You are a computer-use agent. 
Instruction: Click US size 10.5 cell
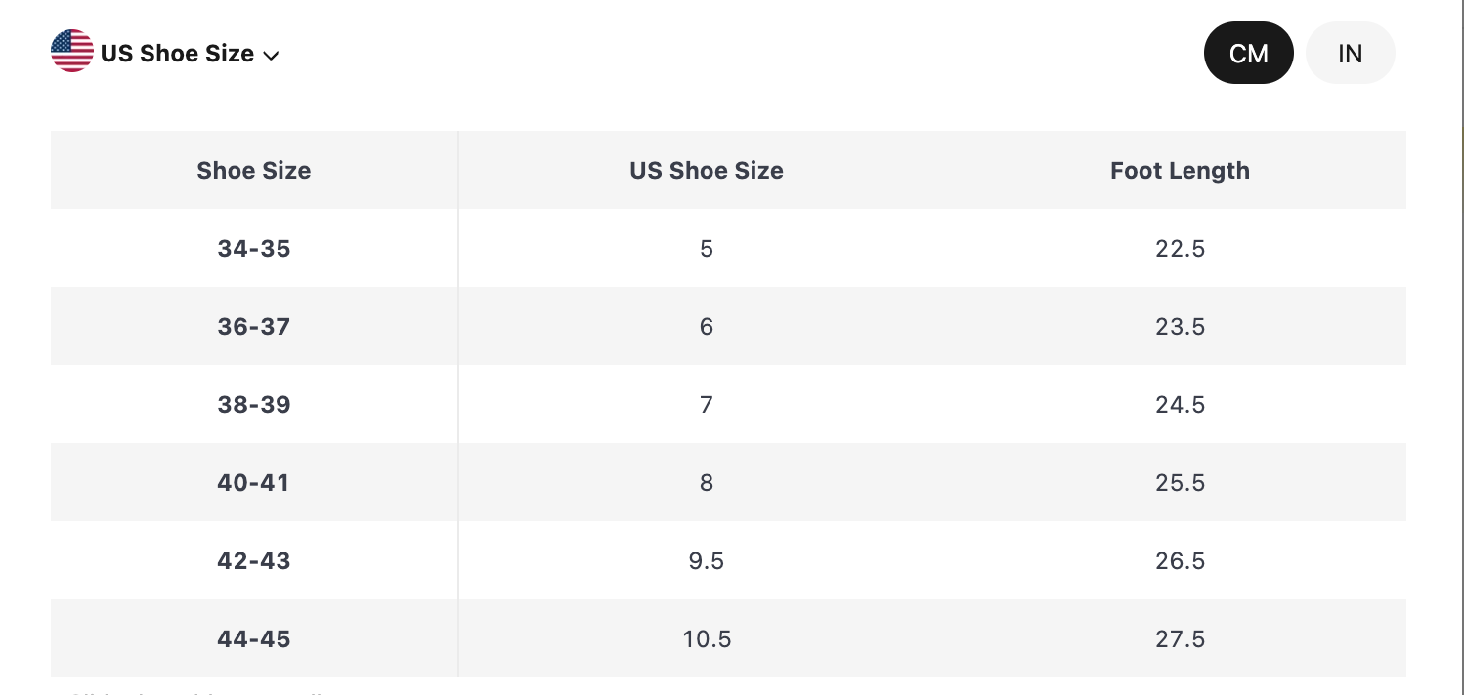tap(706, 638)
